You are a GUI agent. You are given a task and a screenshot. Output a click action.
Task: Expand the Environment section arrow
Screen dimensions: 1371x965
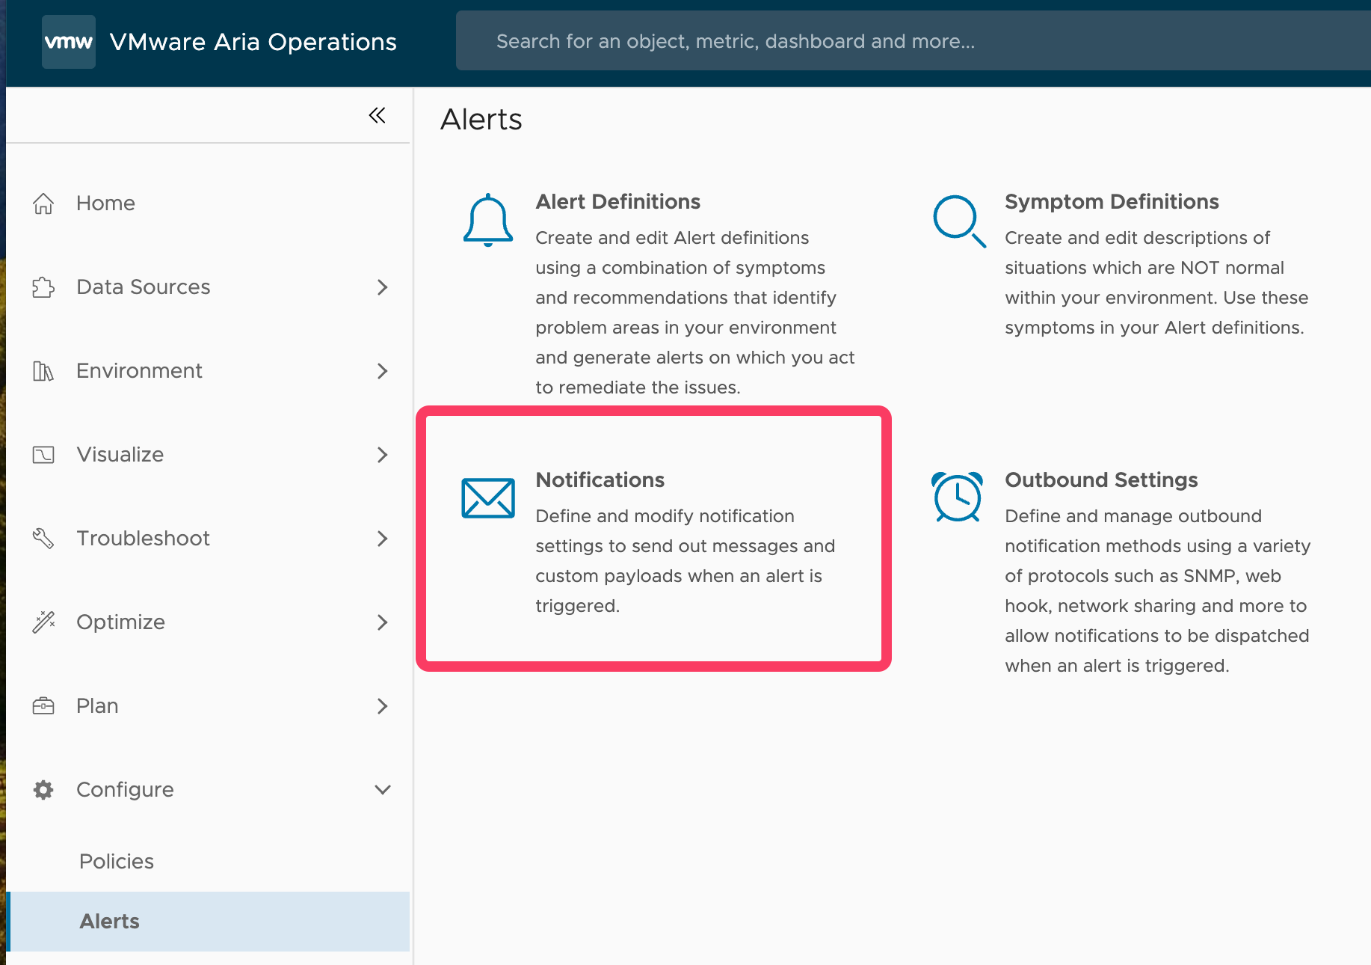pyautogui.click(x=382, y=371)
